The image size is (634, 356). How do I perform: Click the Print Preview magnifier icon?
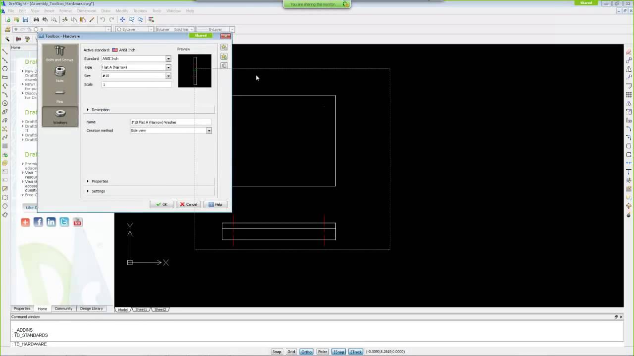[x=54, y=20]
